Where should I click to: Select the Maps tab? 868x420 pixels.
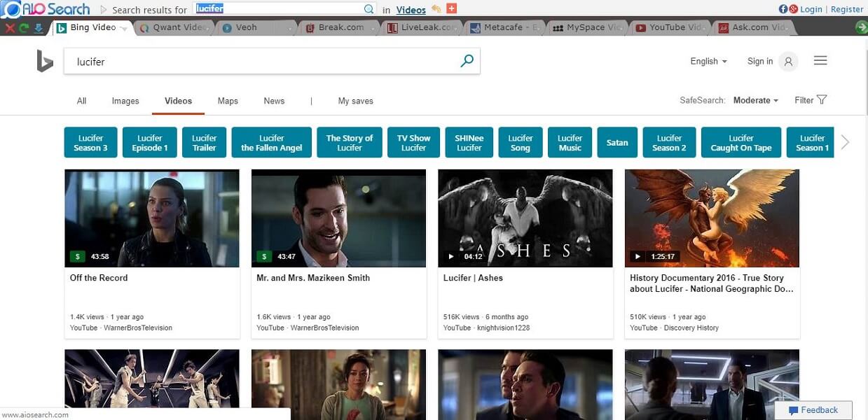tap(228, 101)
